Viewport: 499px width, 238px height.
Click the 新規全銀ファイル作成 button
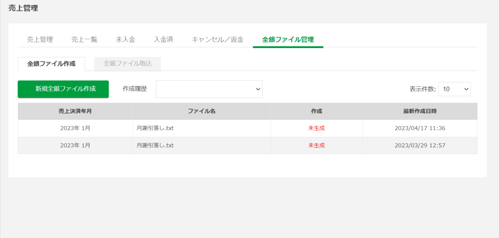point(63,89)
